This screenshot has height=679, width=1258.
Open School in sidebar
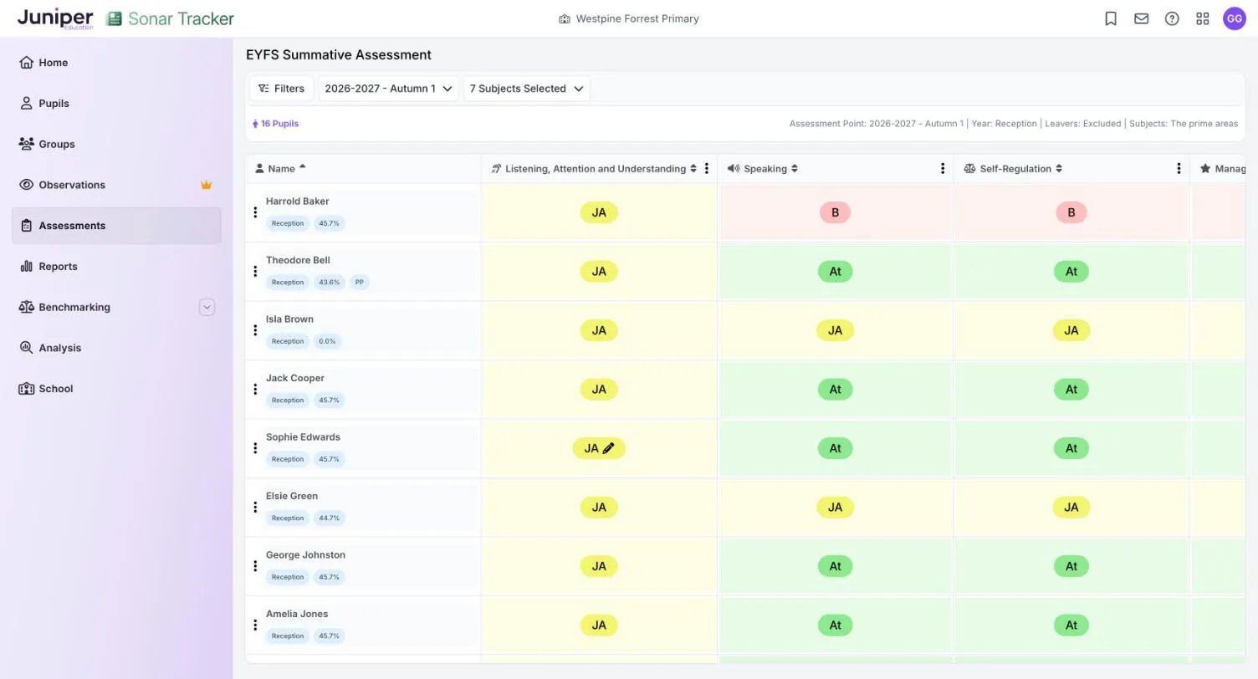click(116, 389)
